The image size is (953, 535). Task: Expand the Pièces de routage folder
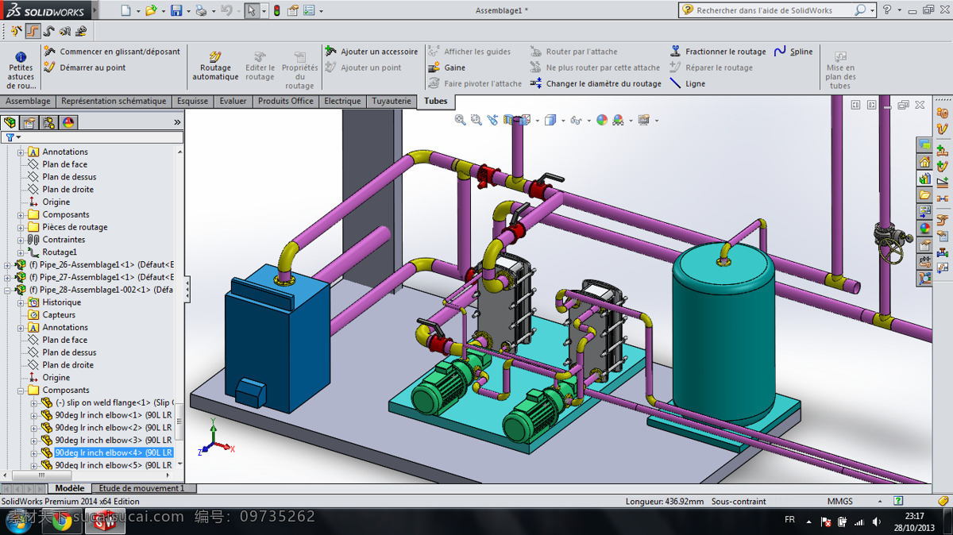(21, 227)
